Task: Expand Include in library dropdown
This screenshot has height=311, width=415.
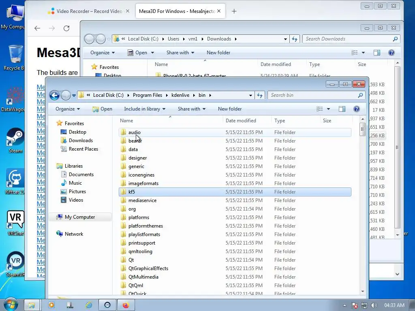Action: tap(145, 109)
